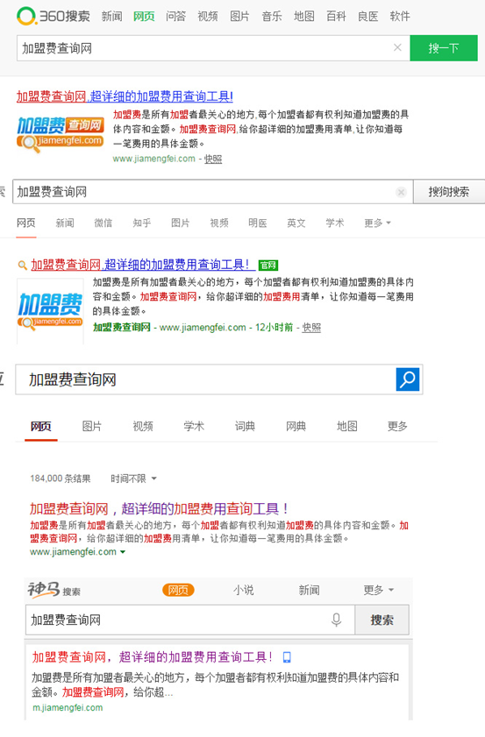The height and width of the screenshot is (737, 485).
Task: Open 图片 tab in Bing navigation
Action: click(x=92, y=426)
